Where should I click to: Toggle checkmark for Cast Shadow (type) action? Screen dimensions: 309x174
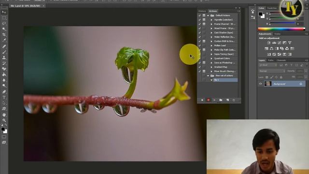coord(199,33)
